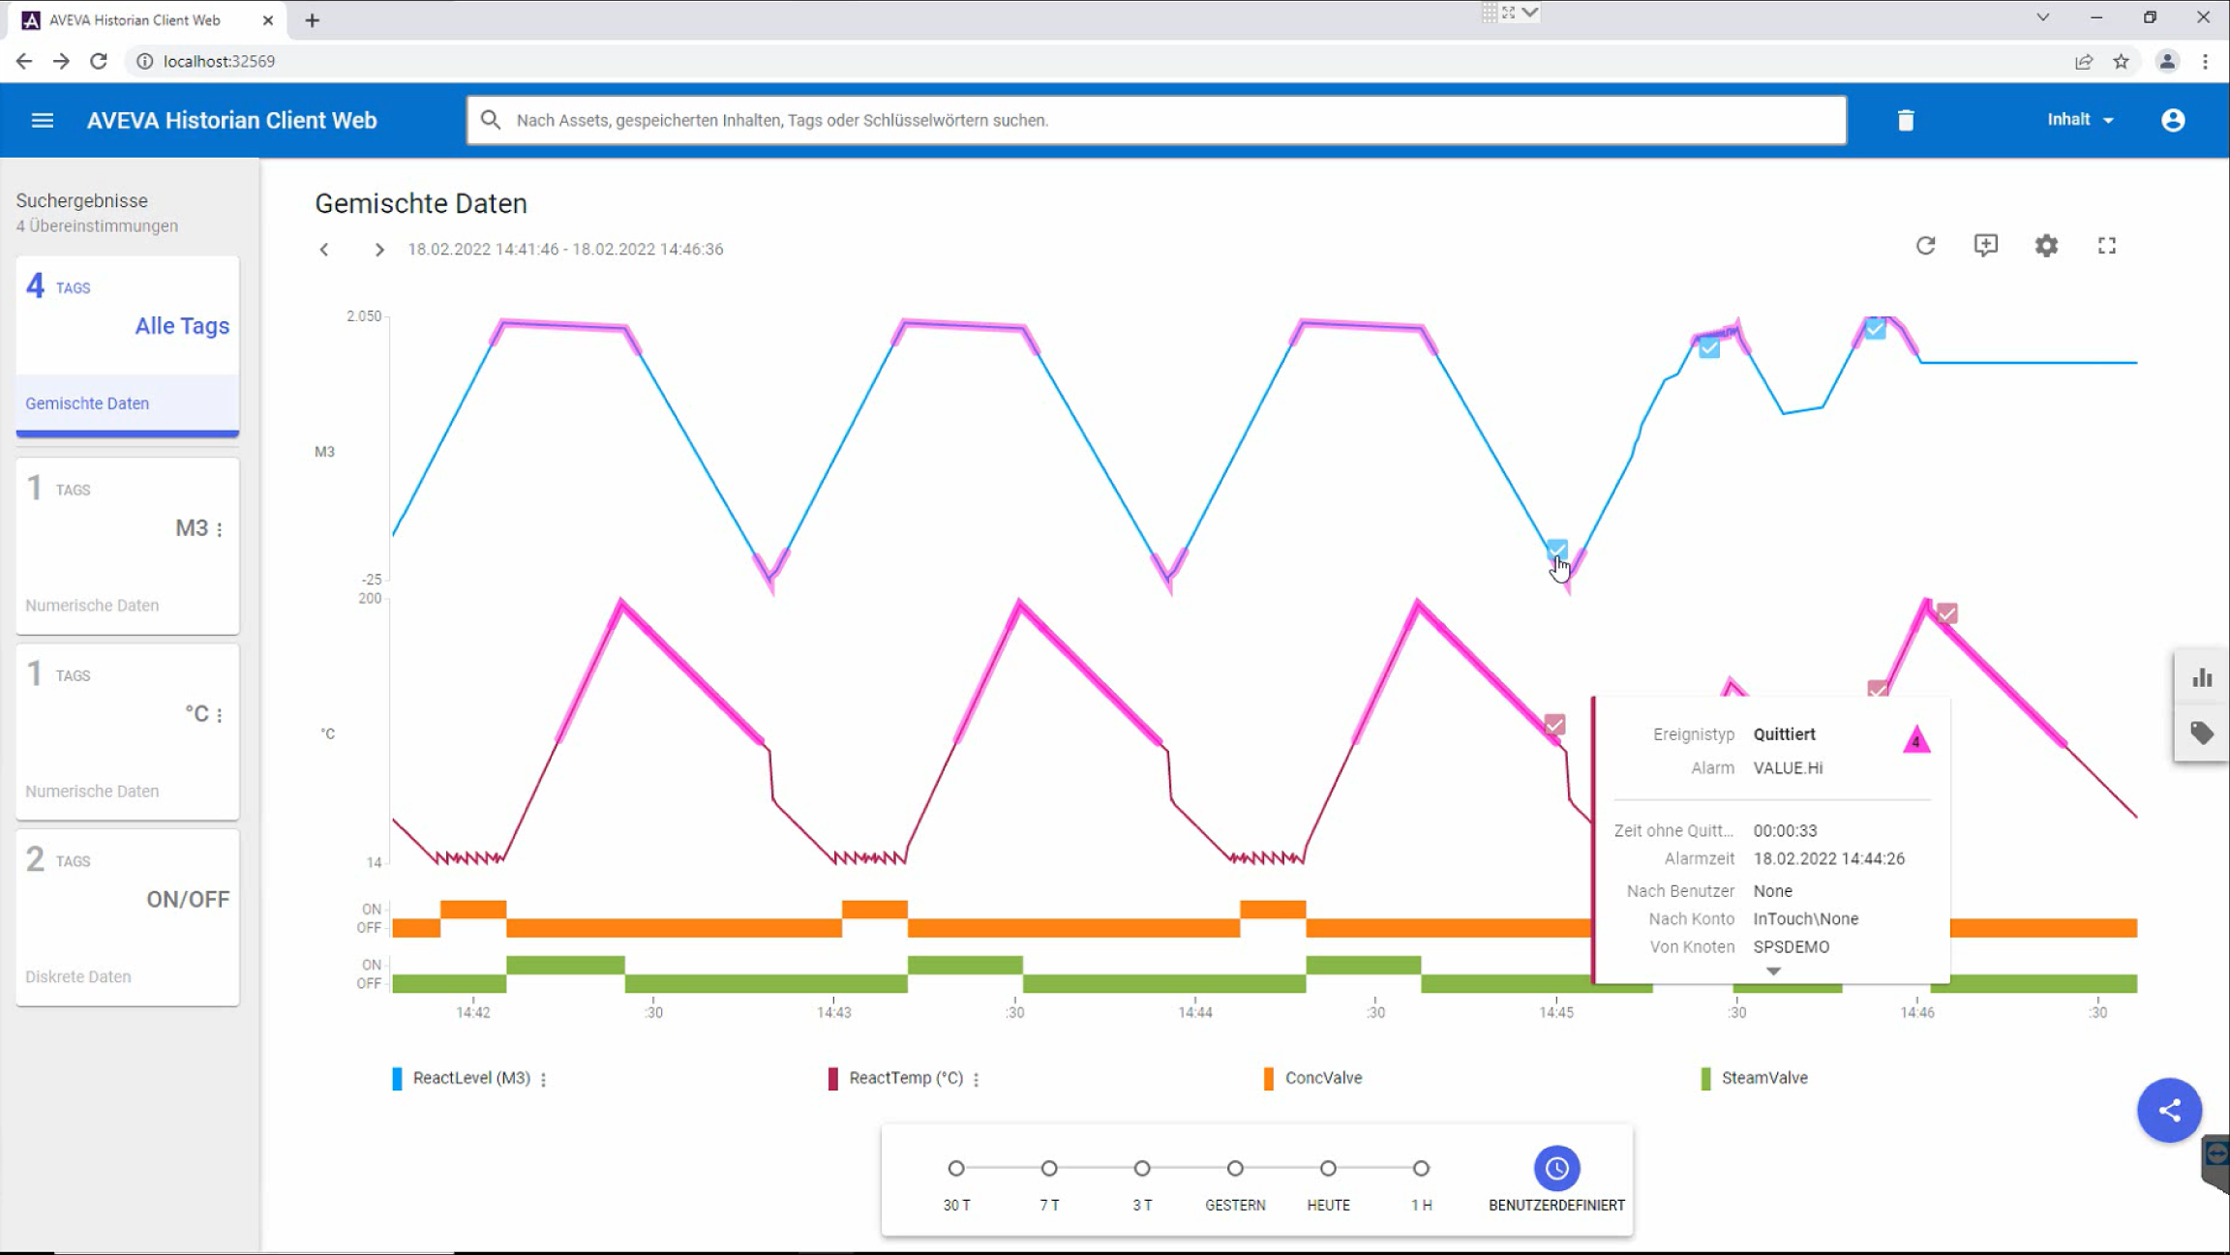Open the browser three-dot menu
2230x1255 pixels.
[2206, 61]
